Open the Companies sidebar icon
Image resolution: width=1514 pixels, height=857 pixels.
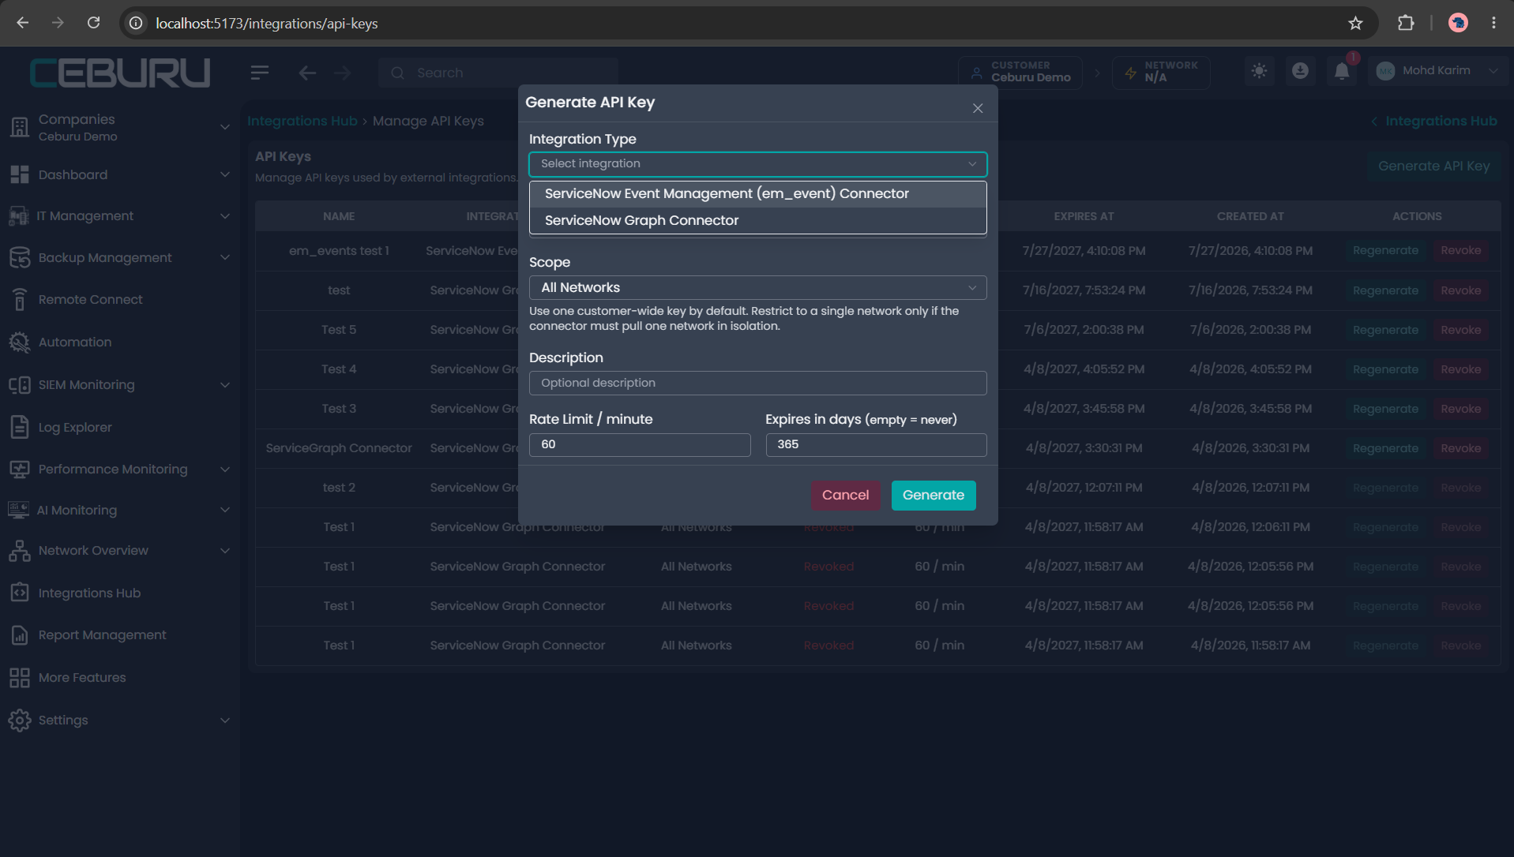coord(20,126)
